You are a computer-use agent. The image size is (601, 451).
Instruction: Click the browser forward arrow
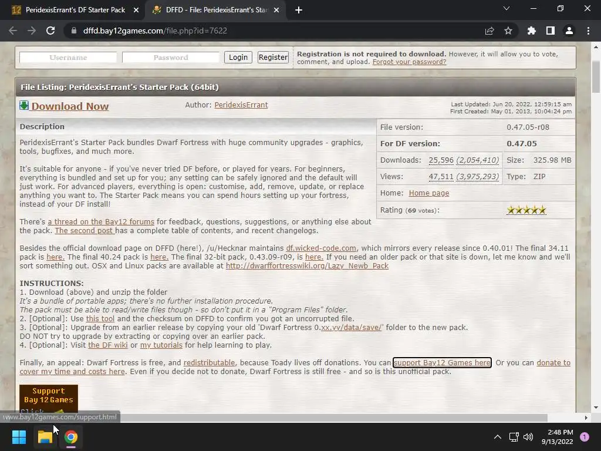coord(32,31)
